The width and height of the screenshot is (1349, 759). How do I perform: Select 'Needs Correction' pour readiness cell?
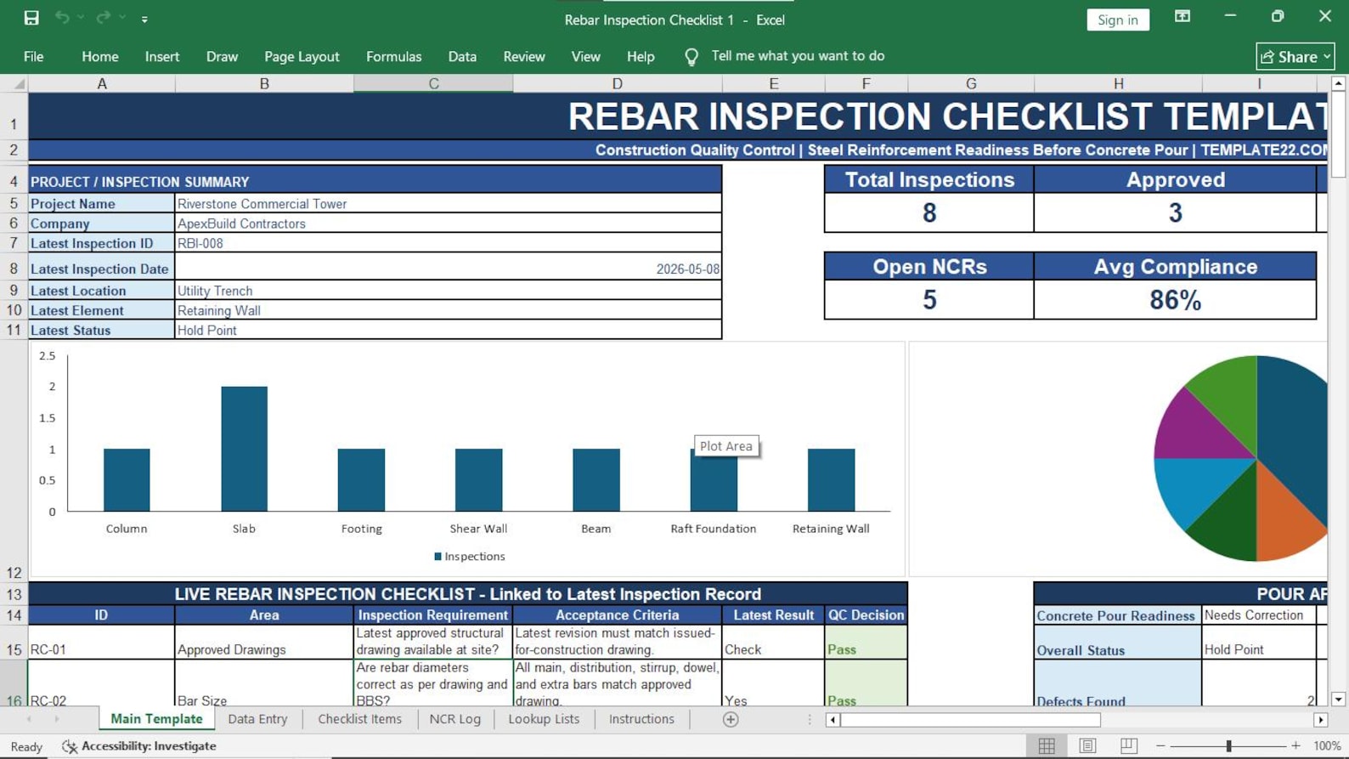[1259, 615]
